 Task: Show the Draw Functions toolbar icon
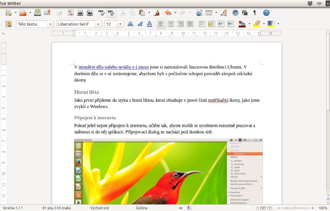coord(224,13)
